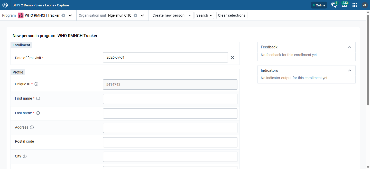The height and width of the screenshot is (169, 370).
Task: Show info for the Address field
Action: coord(32,128)
